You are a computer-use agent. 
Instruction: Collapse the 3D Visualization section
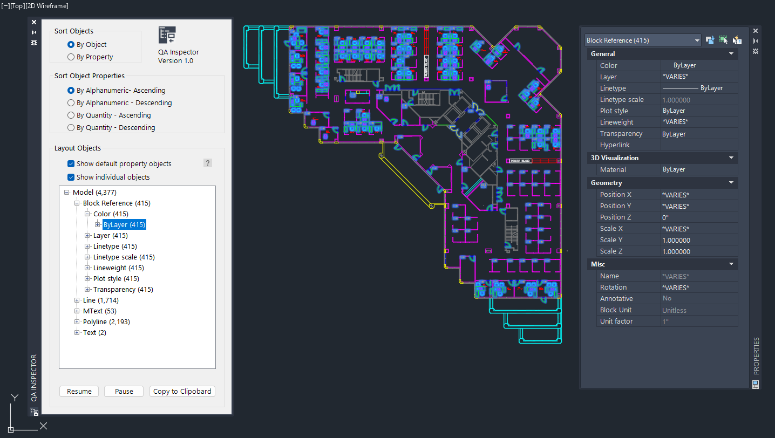pyautogui.click(x=731, y=158)
